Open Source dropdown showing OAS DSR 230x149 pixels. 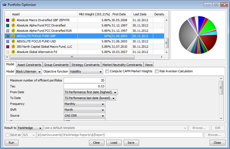point(84,116)
